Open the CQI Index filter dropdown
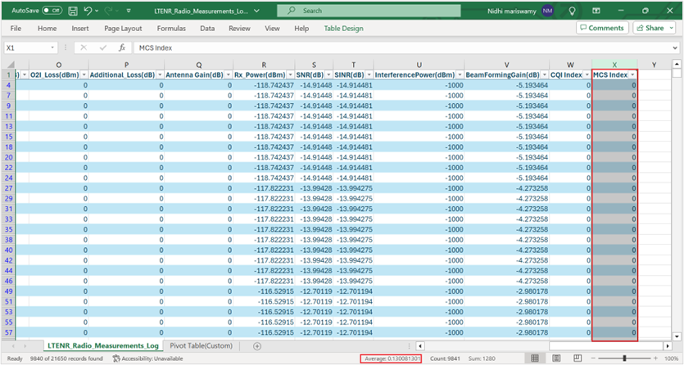 (587, 74)
